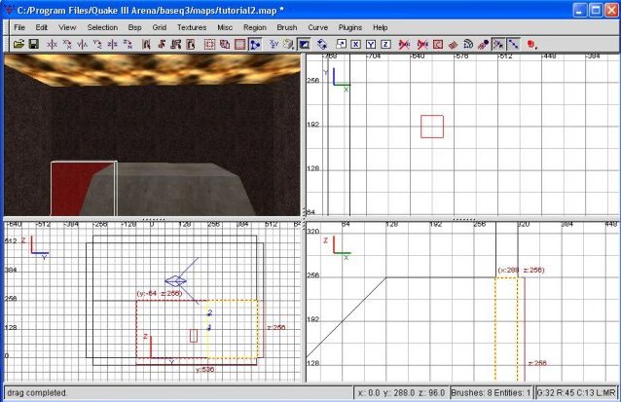Choose the Select Touching toolbar icon
The width and height of the screenshot is (621, 402).
click(x=162, y=45)
